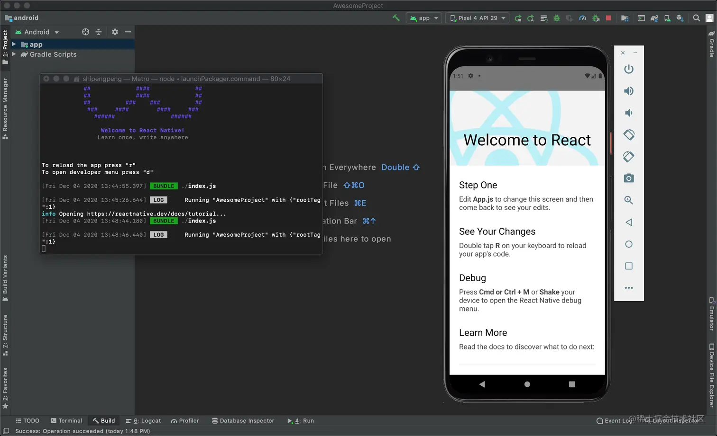Open Project Structure toolbar icon

point(625,18)
